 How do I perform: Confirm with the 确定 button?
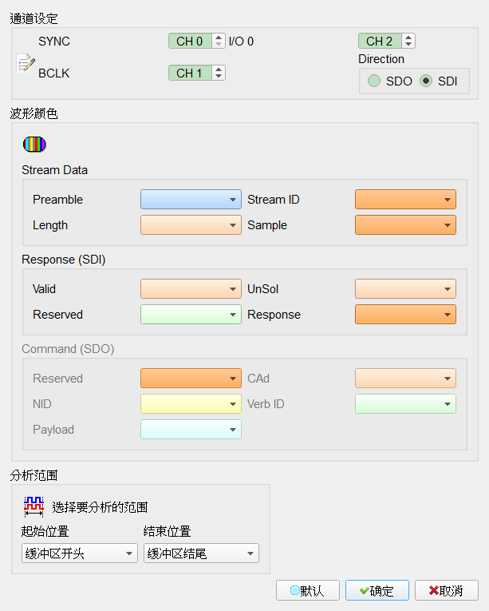coord(377,591)
